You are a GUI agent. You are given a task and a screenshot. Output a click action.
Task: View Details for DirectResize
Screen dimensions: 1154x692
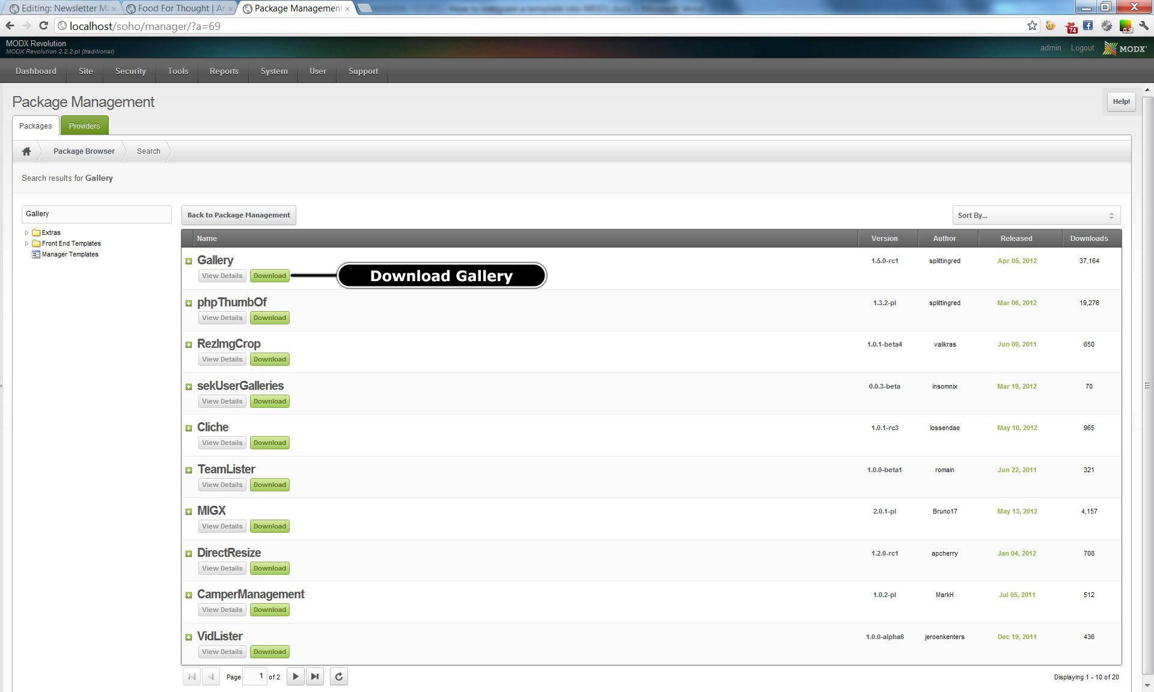(222, 568)
